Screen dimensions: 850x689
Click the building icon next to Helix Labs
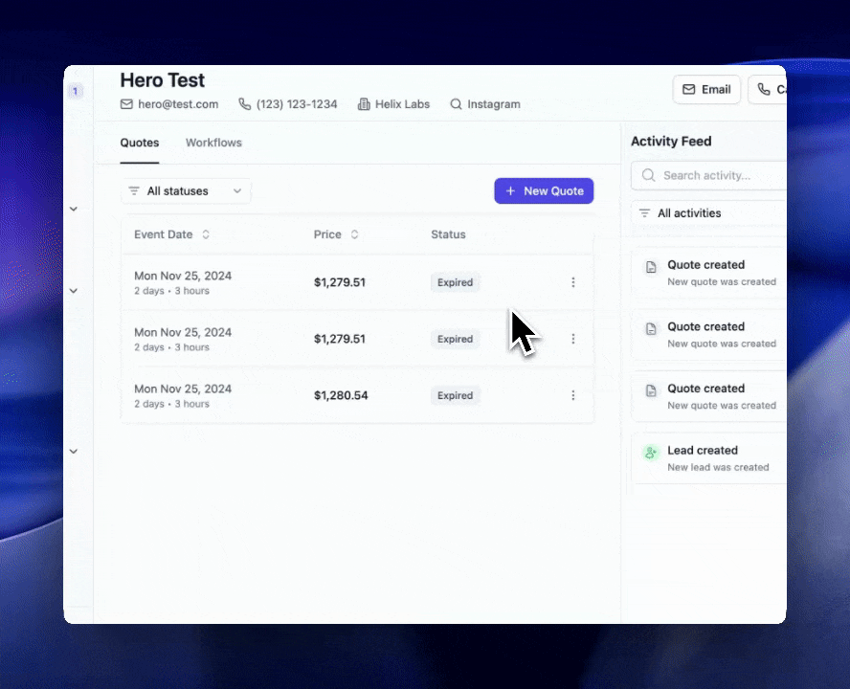364,104
